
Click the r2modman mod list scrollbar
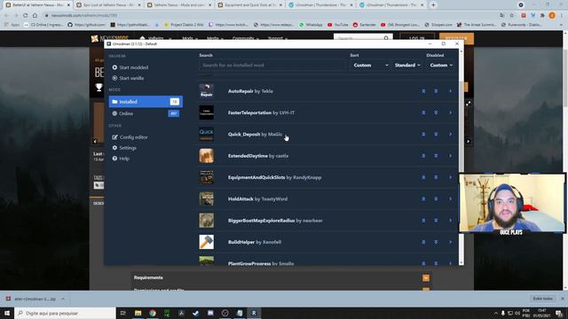click(461, 158)
